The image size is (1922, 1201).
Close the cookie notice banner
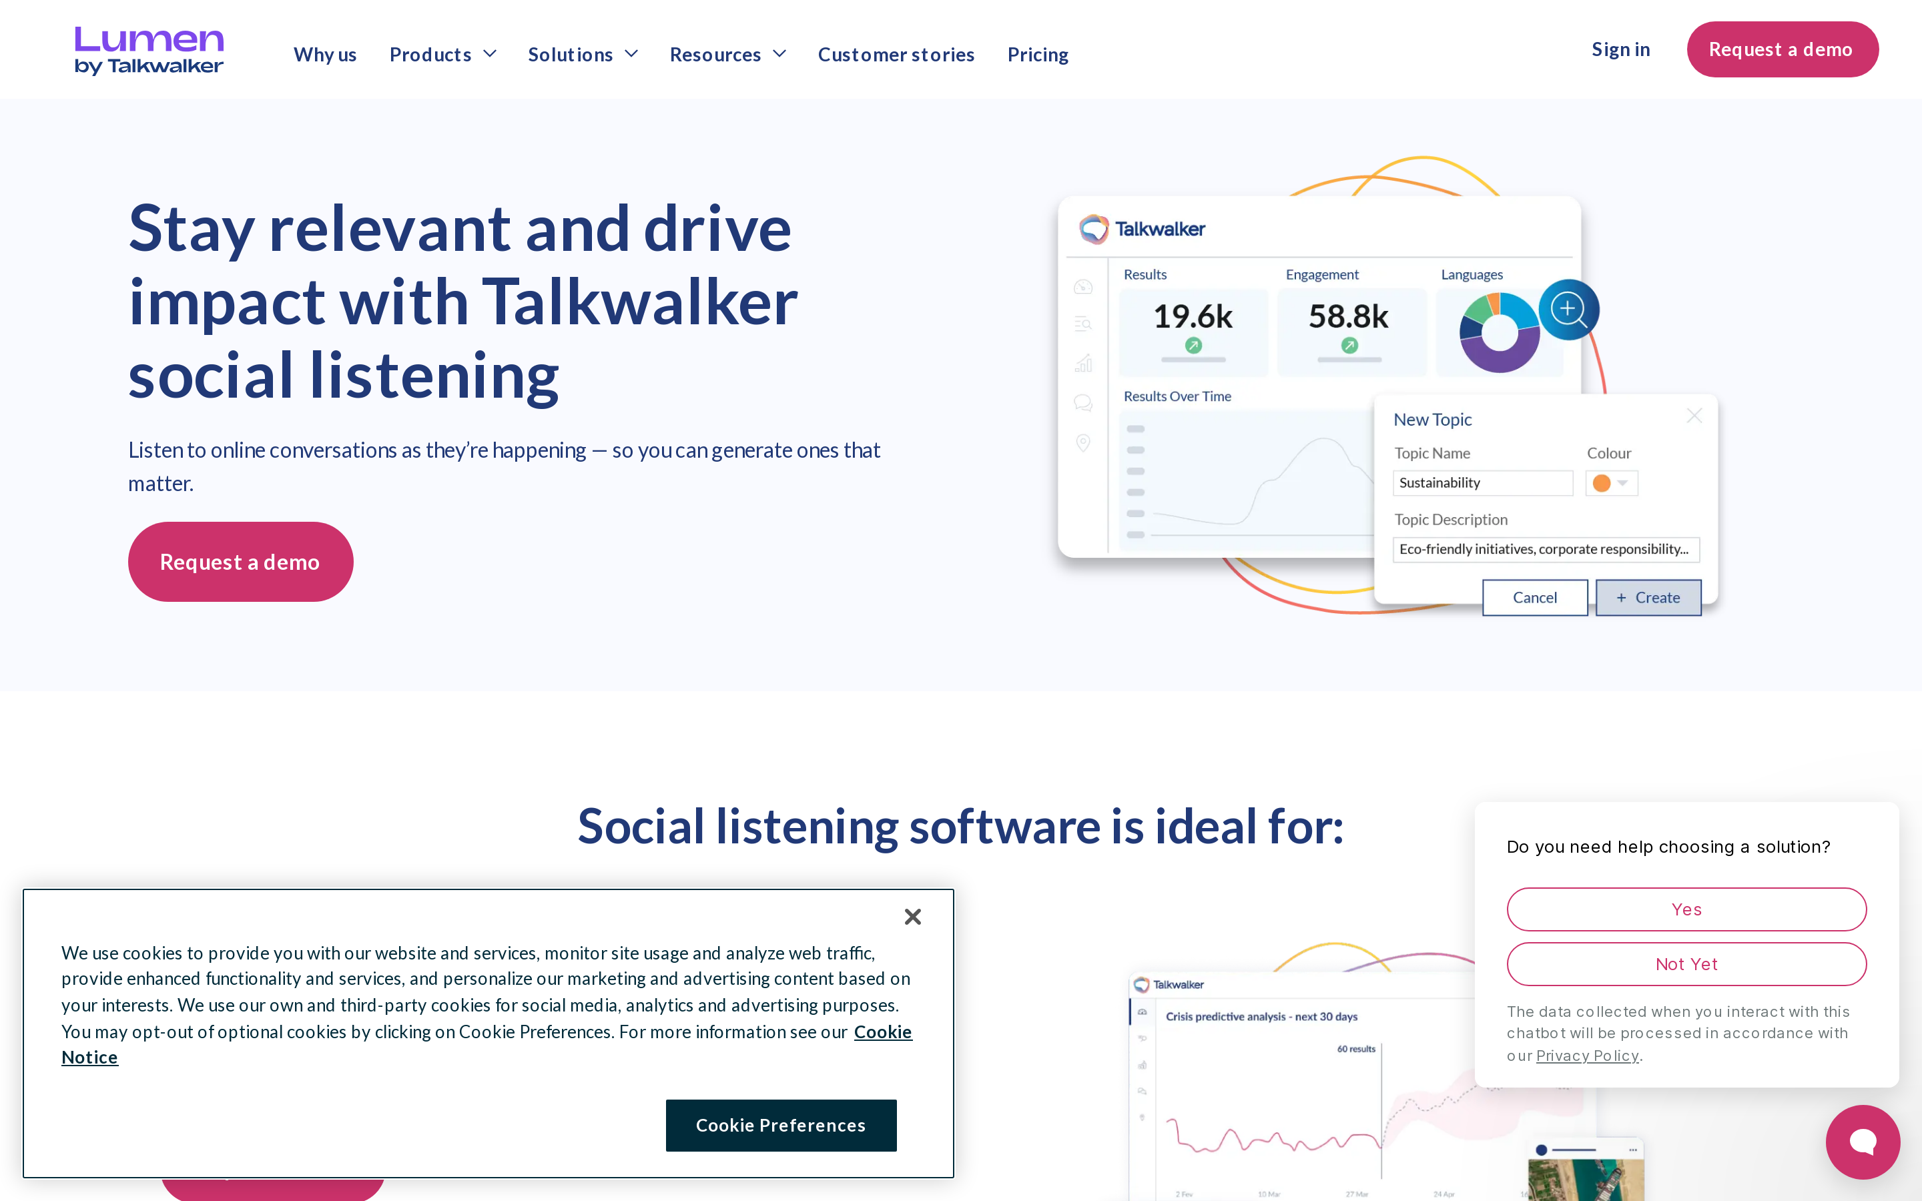pos(912,917)
